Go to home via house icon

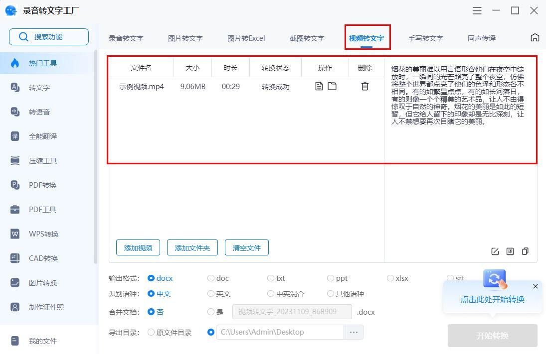[535, 37]
